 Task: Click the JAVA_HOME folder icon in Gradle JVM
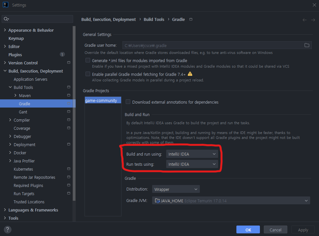[157, 201]
